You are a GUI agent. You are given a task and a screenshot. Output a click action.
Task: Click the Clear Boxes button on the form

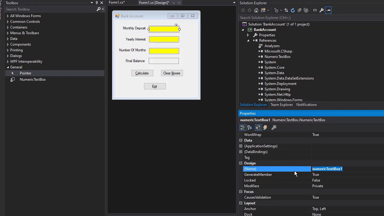172,73
